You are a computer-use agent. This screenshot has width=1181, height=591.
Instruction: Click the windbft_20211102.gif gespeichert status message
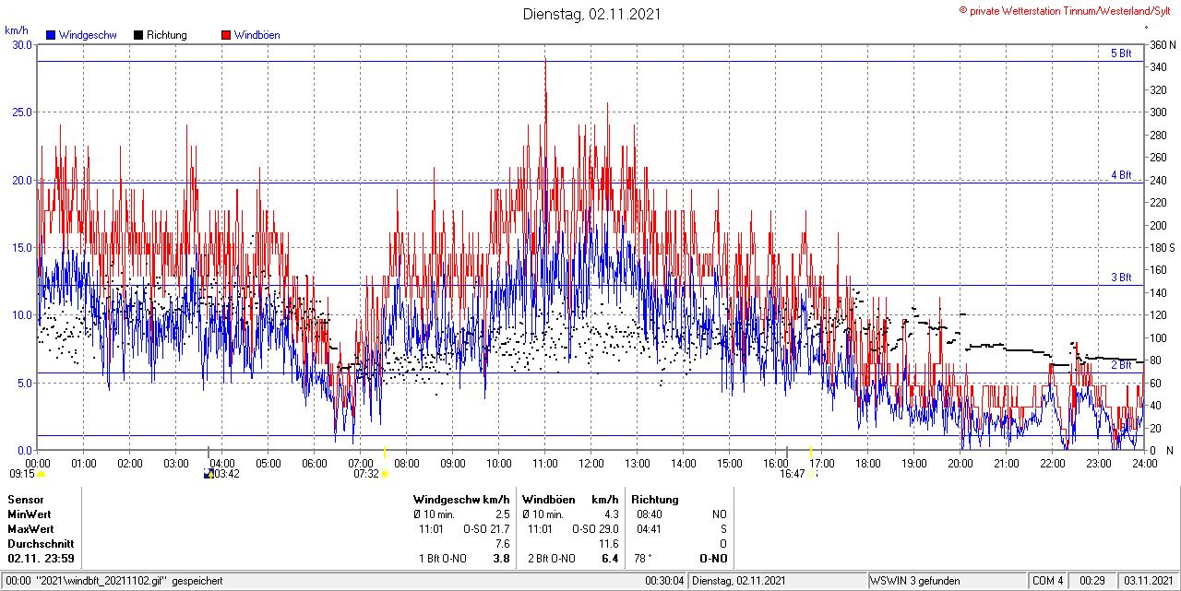point(113,581)
